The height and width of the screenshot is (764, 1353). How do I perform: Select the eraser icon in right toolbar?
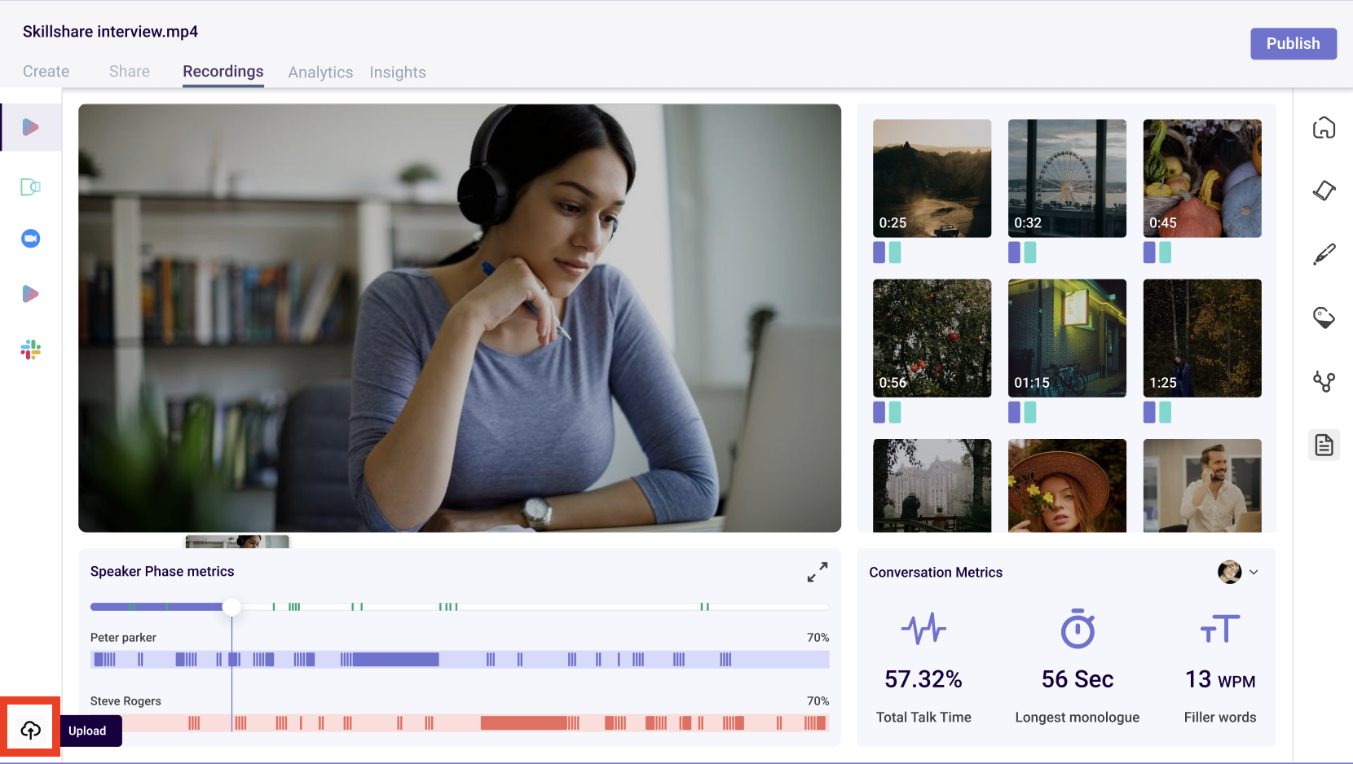click(1324, 191)
